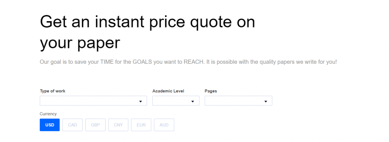This screenshot has width=389, height=142.
Task: Click the Academic Level dropdown arrow
Action: [193, 101]
